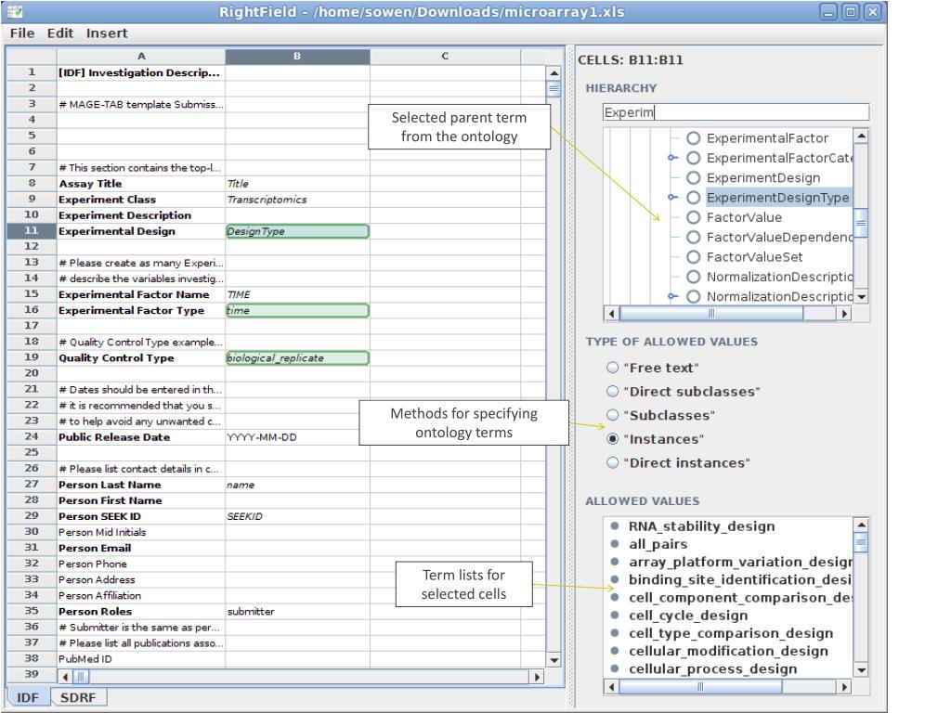Click allowed values list scroll down arrow
The image size is (951, 713).
(x=861, y=670)
